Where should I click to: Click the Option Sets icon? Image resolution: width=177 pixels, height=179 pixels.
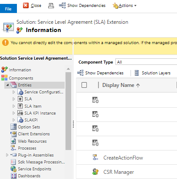(x=13, y=127)
